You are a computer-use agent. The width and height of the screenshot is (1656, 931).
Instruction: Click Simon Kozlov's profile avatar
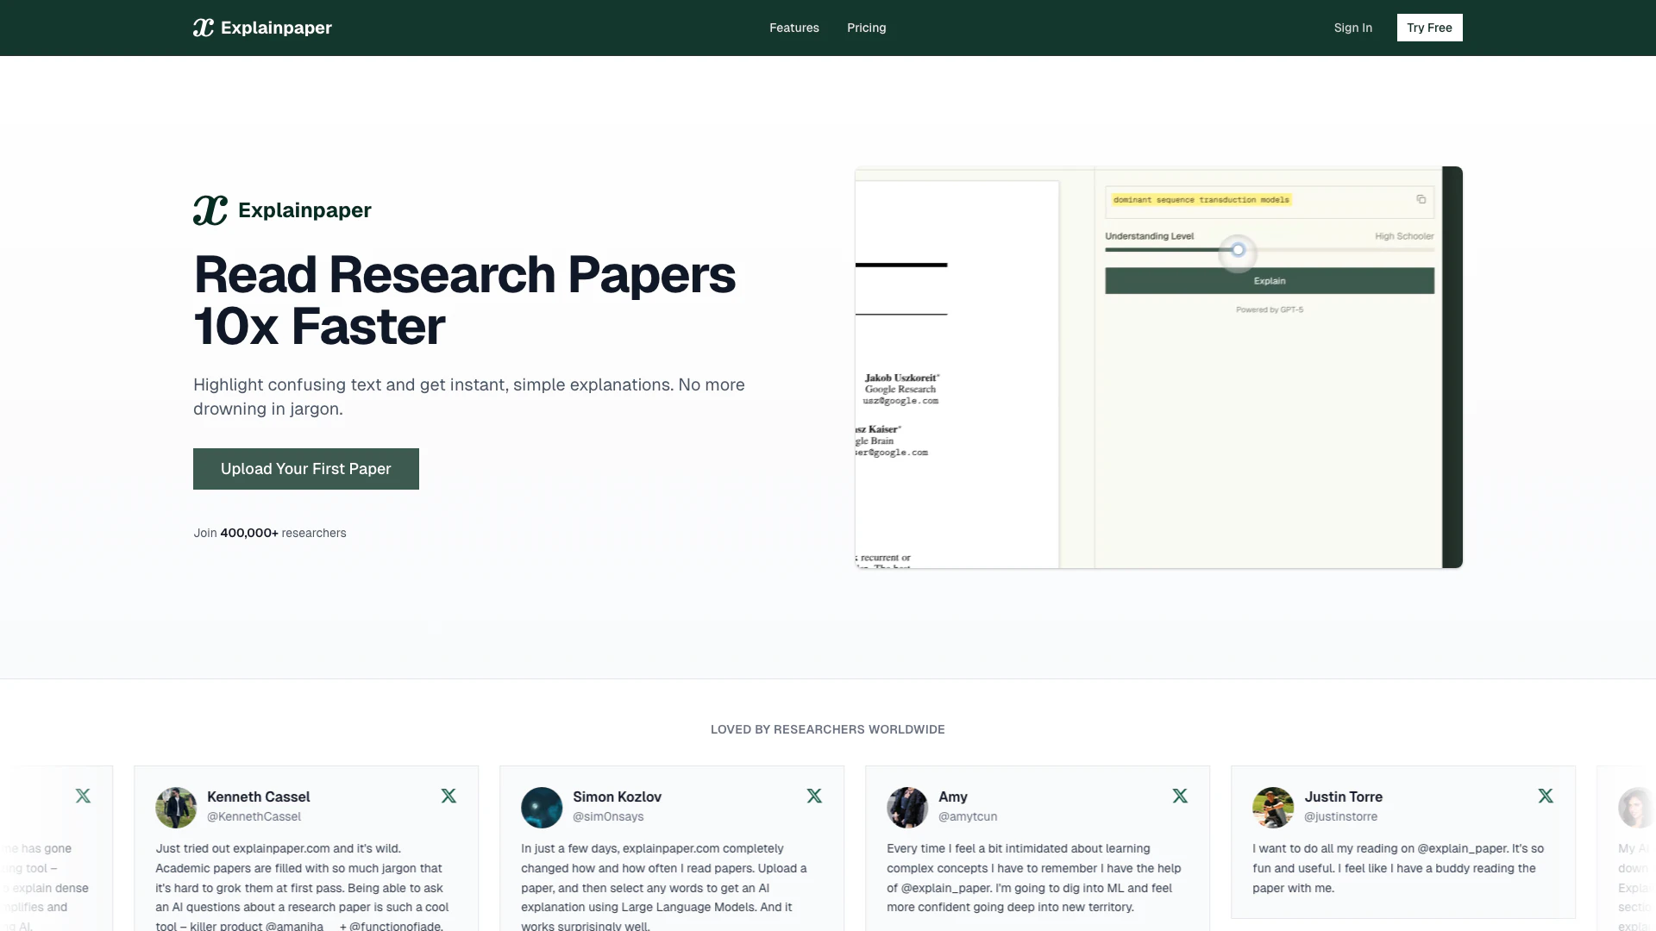pyautogui.click(x=542, y=808)
